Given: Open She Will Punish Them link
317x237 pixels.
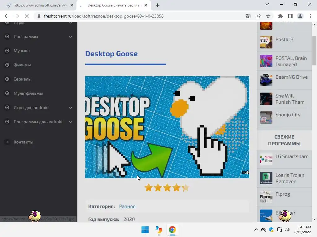Looking at the screenshot, I should click(290, 99).
